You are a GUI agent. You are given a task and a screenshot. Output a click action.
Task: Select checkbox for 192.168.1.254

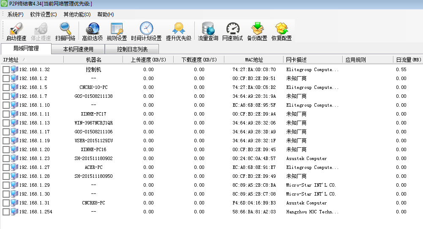6,212
